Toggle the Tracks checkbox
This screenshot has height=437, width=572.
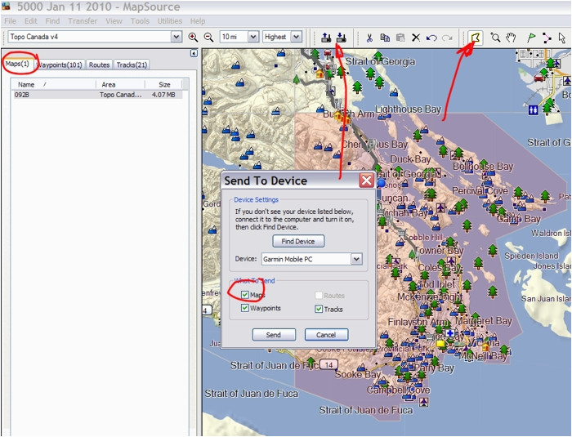coord(319,309)
